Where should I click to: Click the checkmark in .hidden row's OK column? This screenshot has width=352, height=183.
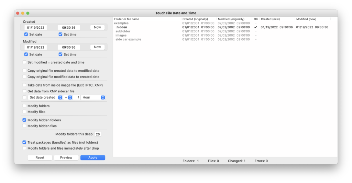pos(256,27)
